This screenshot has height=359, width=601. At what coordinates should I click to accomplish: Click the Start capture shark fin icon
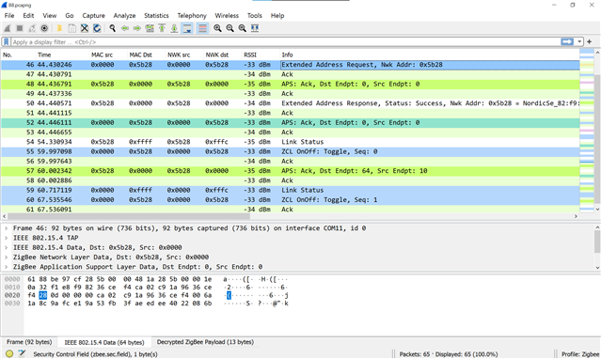[x=8, y=28]
